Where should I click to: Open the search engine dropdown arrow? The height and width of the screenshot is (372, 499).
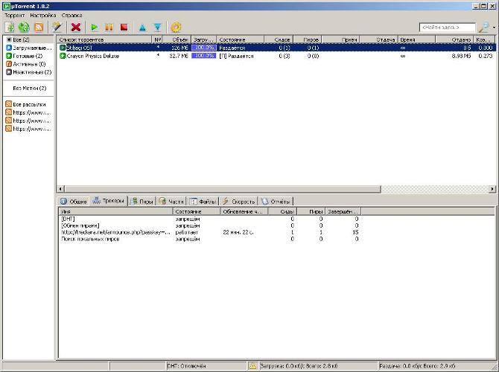494,28
